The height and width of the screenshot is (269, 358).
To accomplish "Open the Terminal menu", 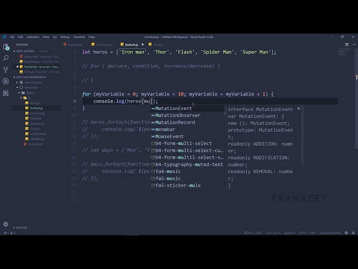I will (79, 37).
